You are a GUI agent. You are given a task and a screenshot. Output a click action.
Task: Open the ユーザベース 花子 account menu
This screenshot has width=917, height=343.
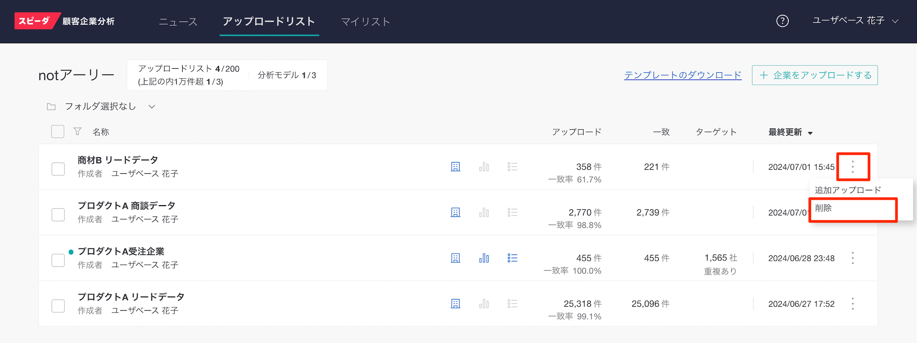point(855,21)
